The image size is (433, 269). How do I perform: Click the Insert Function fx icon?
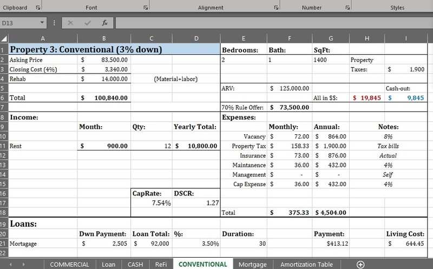tap(104, 23)
